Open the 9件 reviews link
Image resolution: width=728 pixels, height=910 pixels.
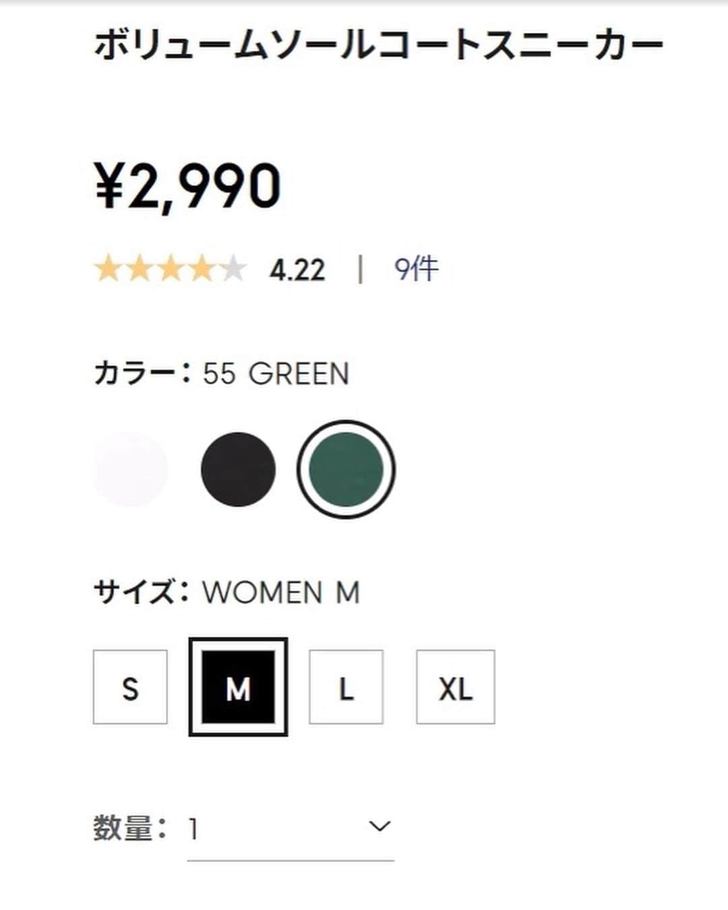(x=416, y=270)
